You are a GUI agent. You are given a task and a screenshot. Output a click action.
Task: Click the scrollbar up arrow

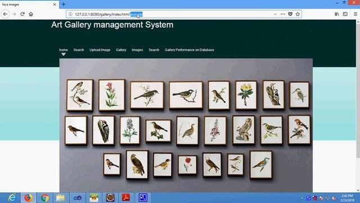pos(358,22)
